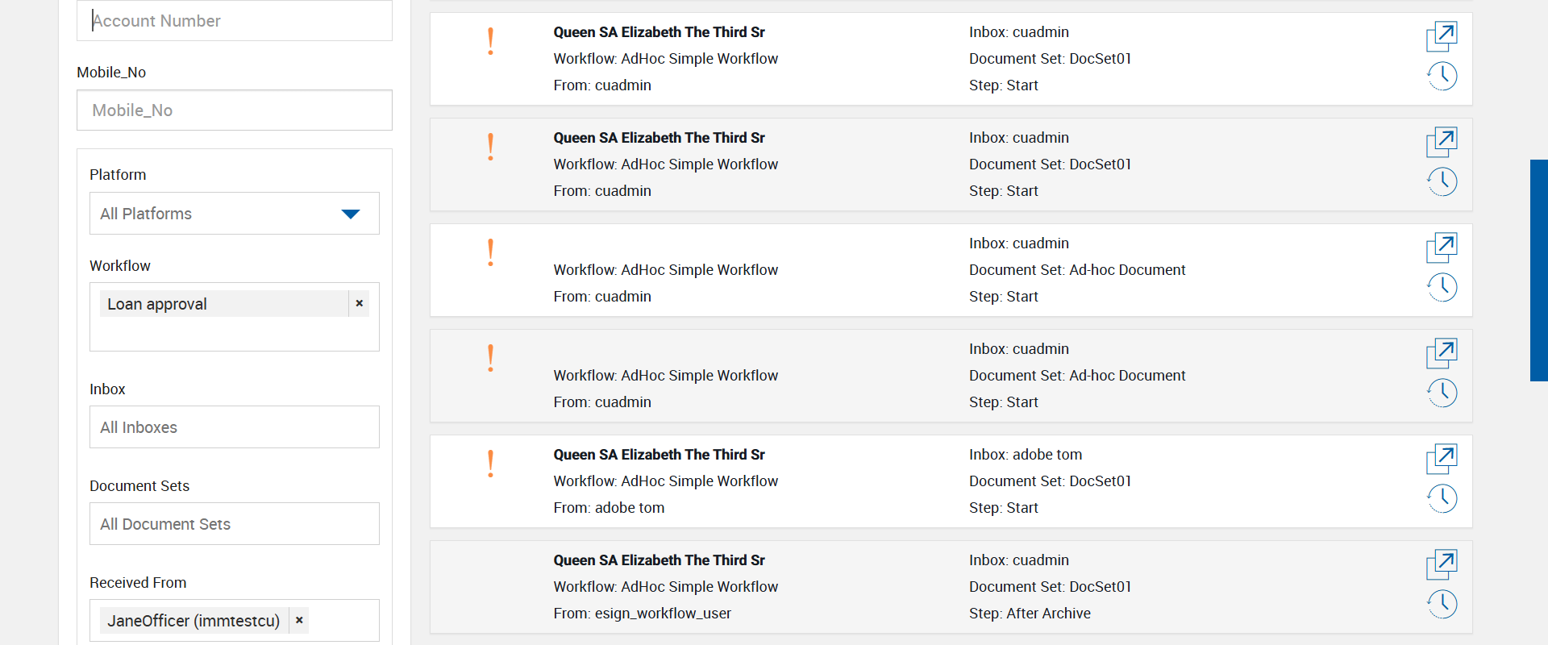Open the second DocSet01 task in new window

coord(1441,142)
